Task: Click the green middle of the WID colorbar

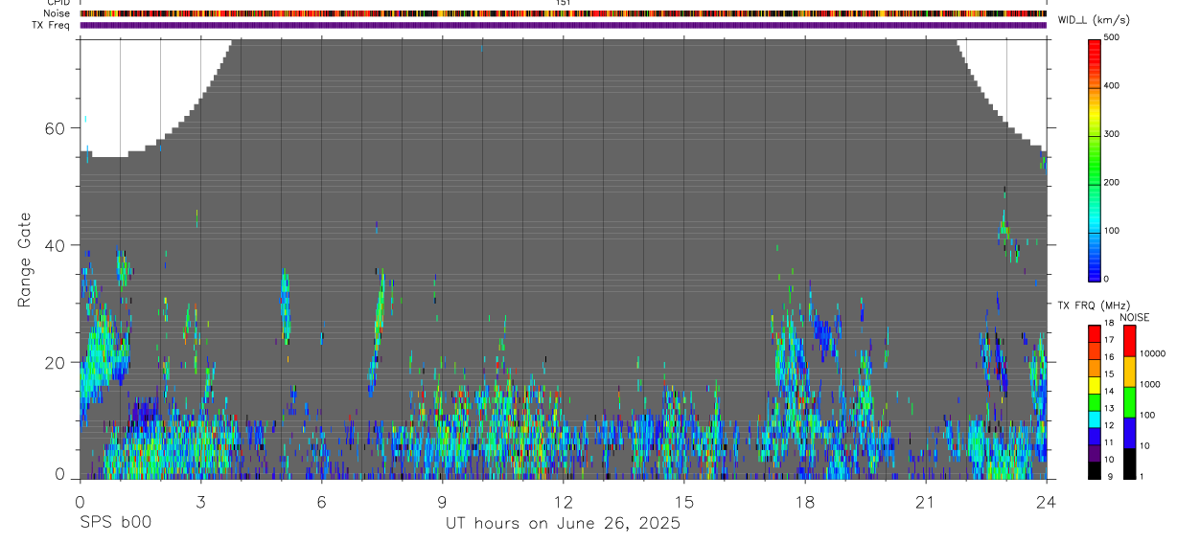Action: (1095, 163)
